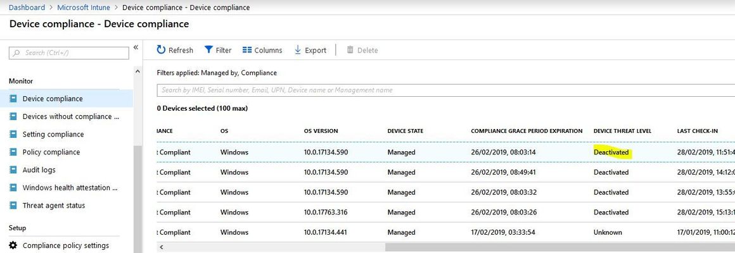Viewport: 735px width, 253px height.
Task: Sort by OS VERSION column header
Action: coord(321,131)
